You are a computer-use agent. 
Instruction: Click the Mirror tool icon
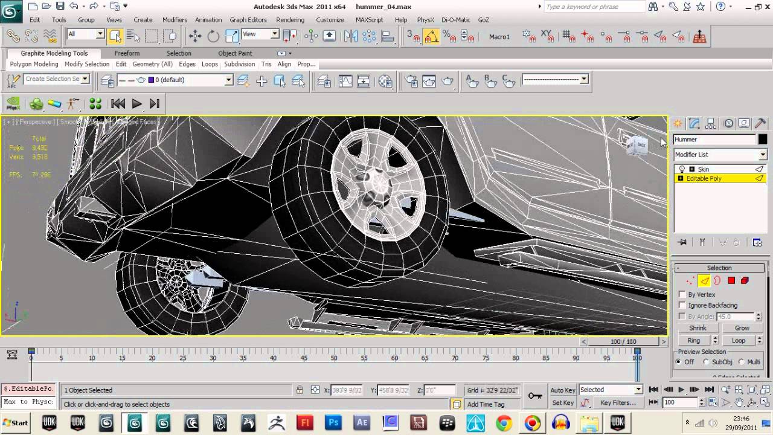pyautogui.click(x=351, y=36)
